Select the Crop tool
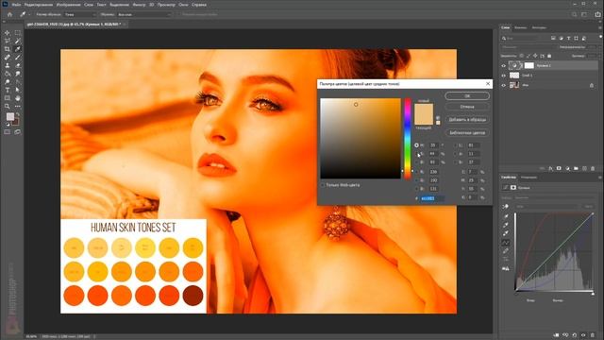 coord(8,49)
